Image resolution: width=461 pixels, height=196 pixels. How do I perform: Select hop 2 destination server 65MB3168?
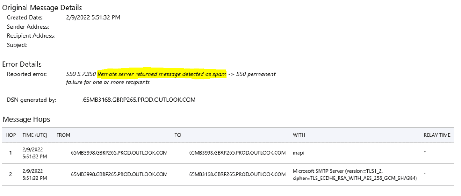pos(237,174)
